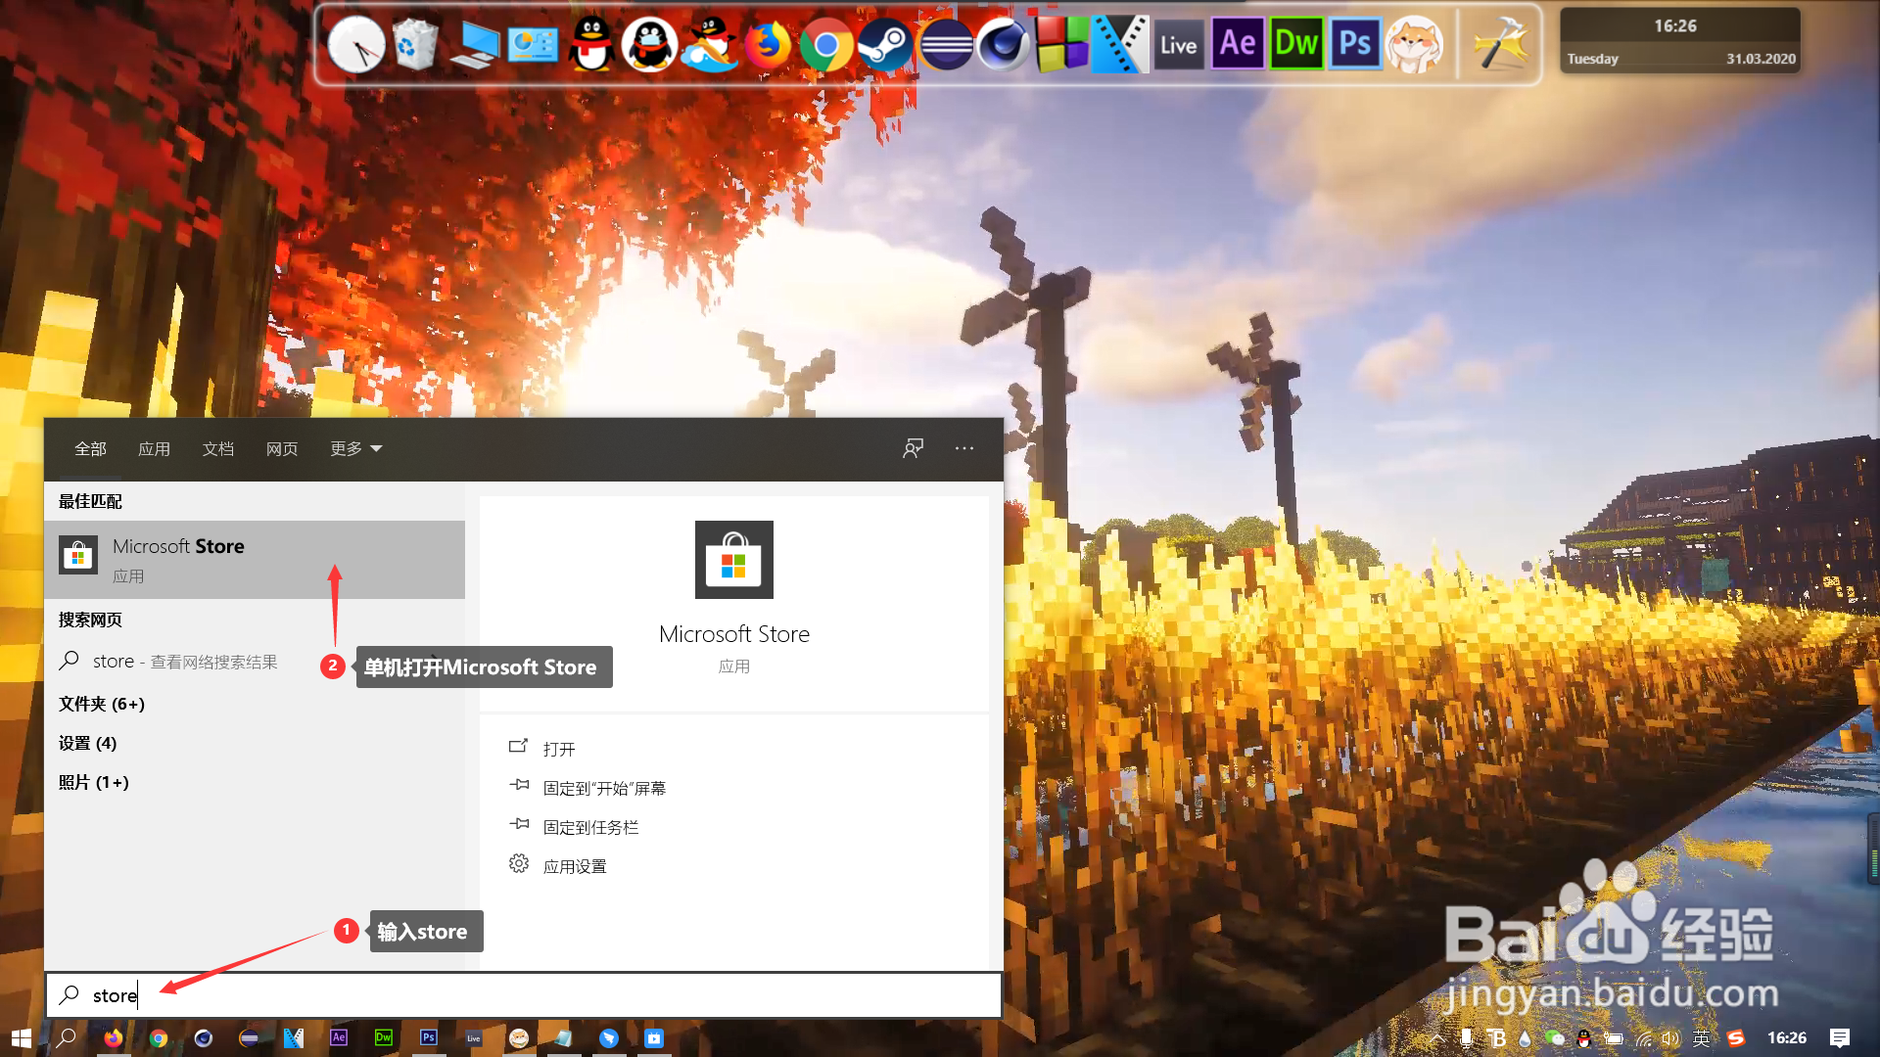The image size is (1880, 1057).
Task: Click the taskbar search magnifier icon
Action: [67, 1038]
